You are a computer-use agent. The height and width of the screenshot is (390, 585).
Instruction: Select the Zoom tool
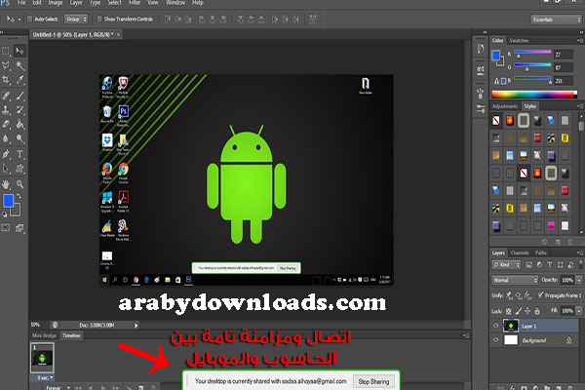[20, 184]
